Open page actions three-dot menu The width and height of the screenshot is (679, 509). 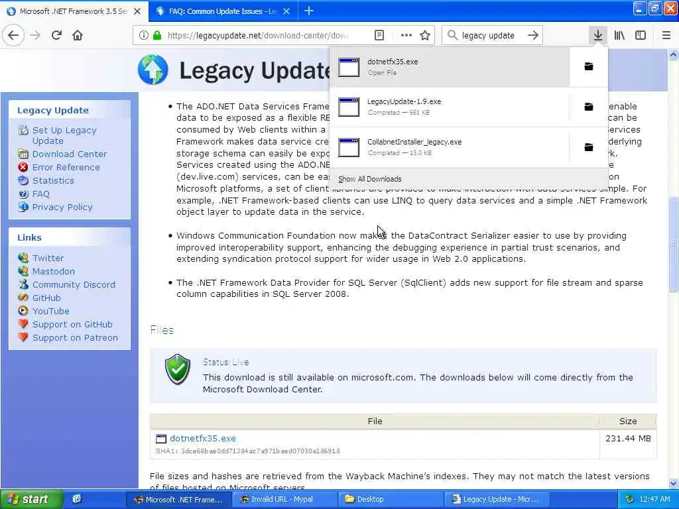click(406, 35)
